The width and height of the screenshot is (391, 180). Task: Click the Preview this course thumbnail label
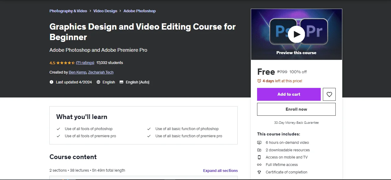point(296,53)
